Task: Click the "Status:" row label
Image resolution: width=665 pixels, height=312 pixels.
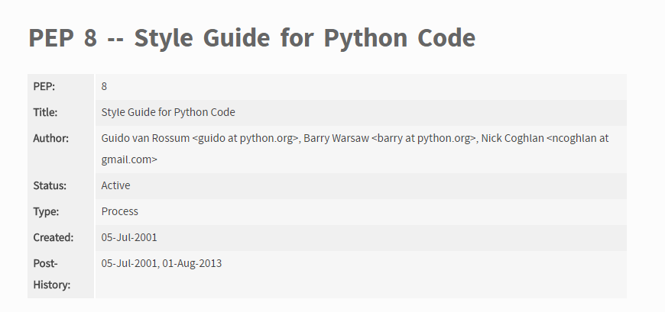Action: [50, 185]
